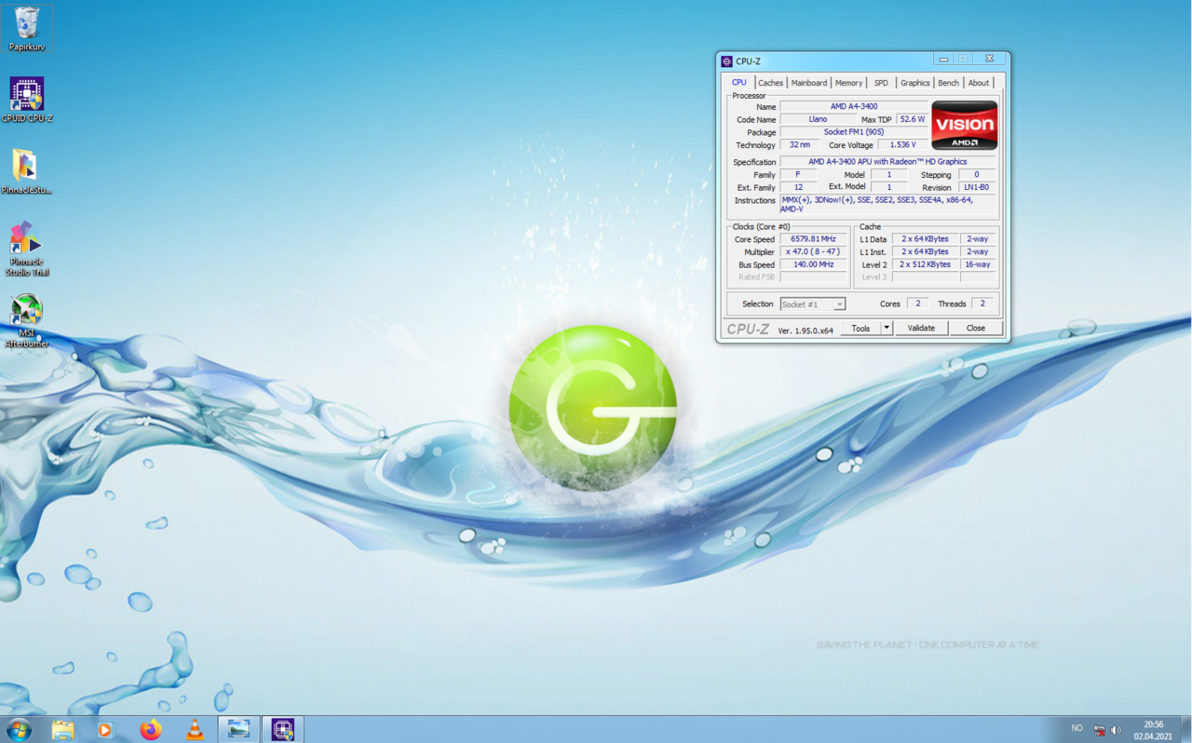Screen dimensions: 1192x743
Task: Open the Papirkurv recycle bin icon
Action: click(x=27, y=25)
